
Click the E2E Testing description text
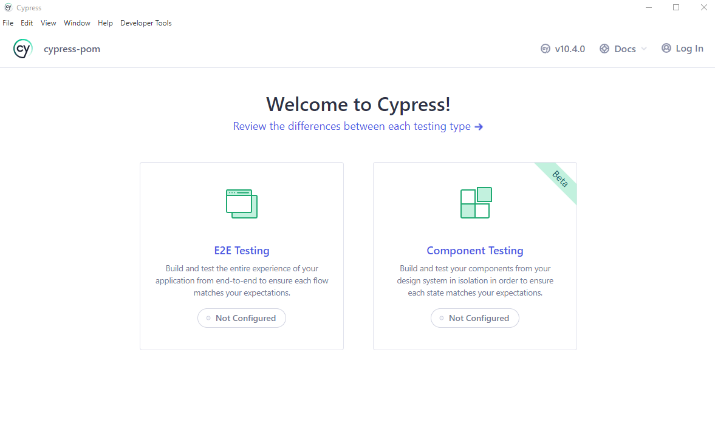(x=242, y=280)
